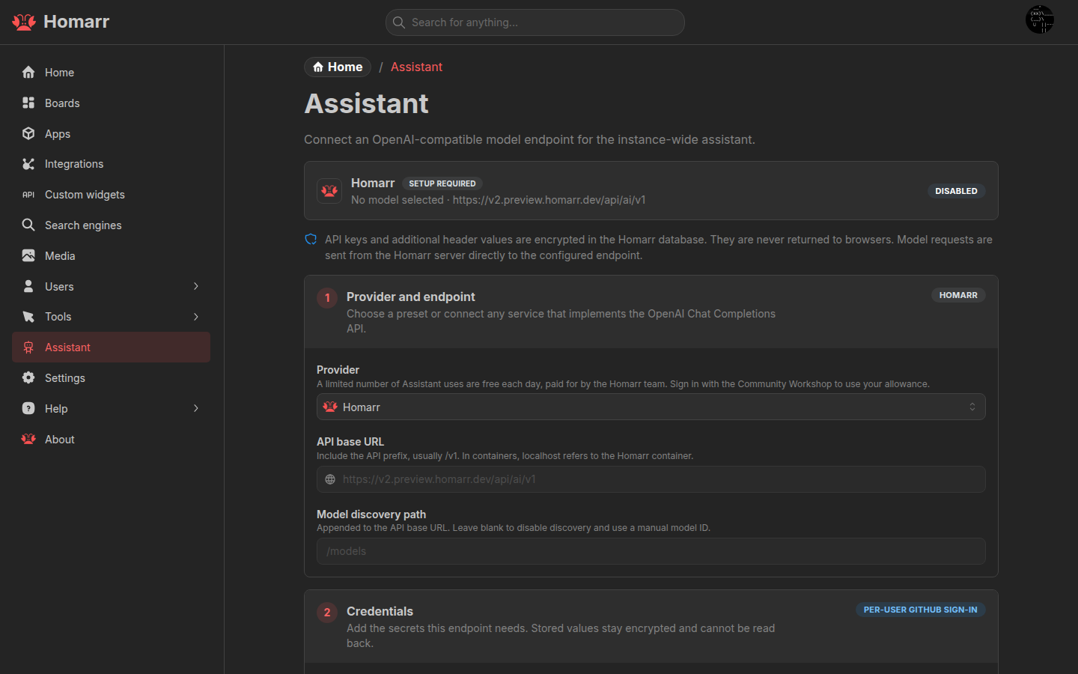This screenshot has width=1078, height=674.
Task: Click the Integrations plug icon
Action: pos(28,164)
